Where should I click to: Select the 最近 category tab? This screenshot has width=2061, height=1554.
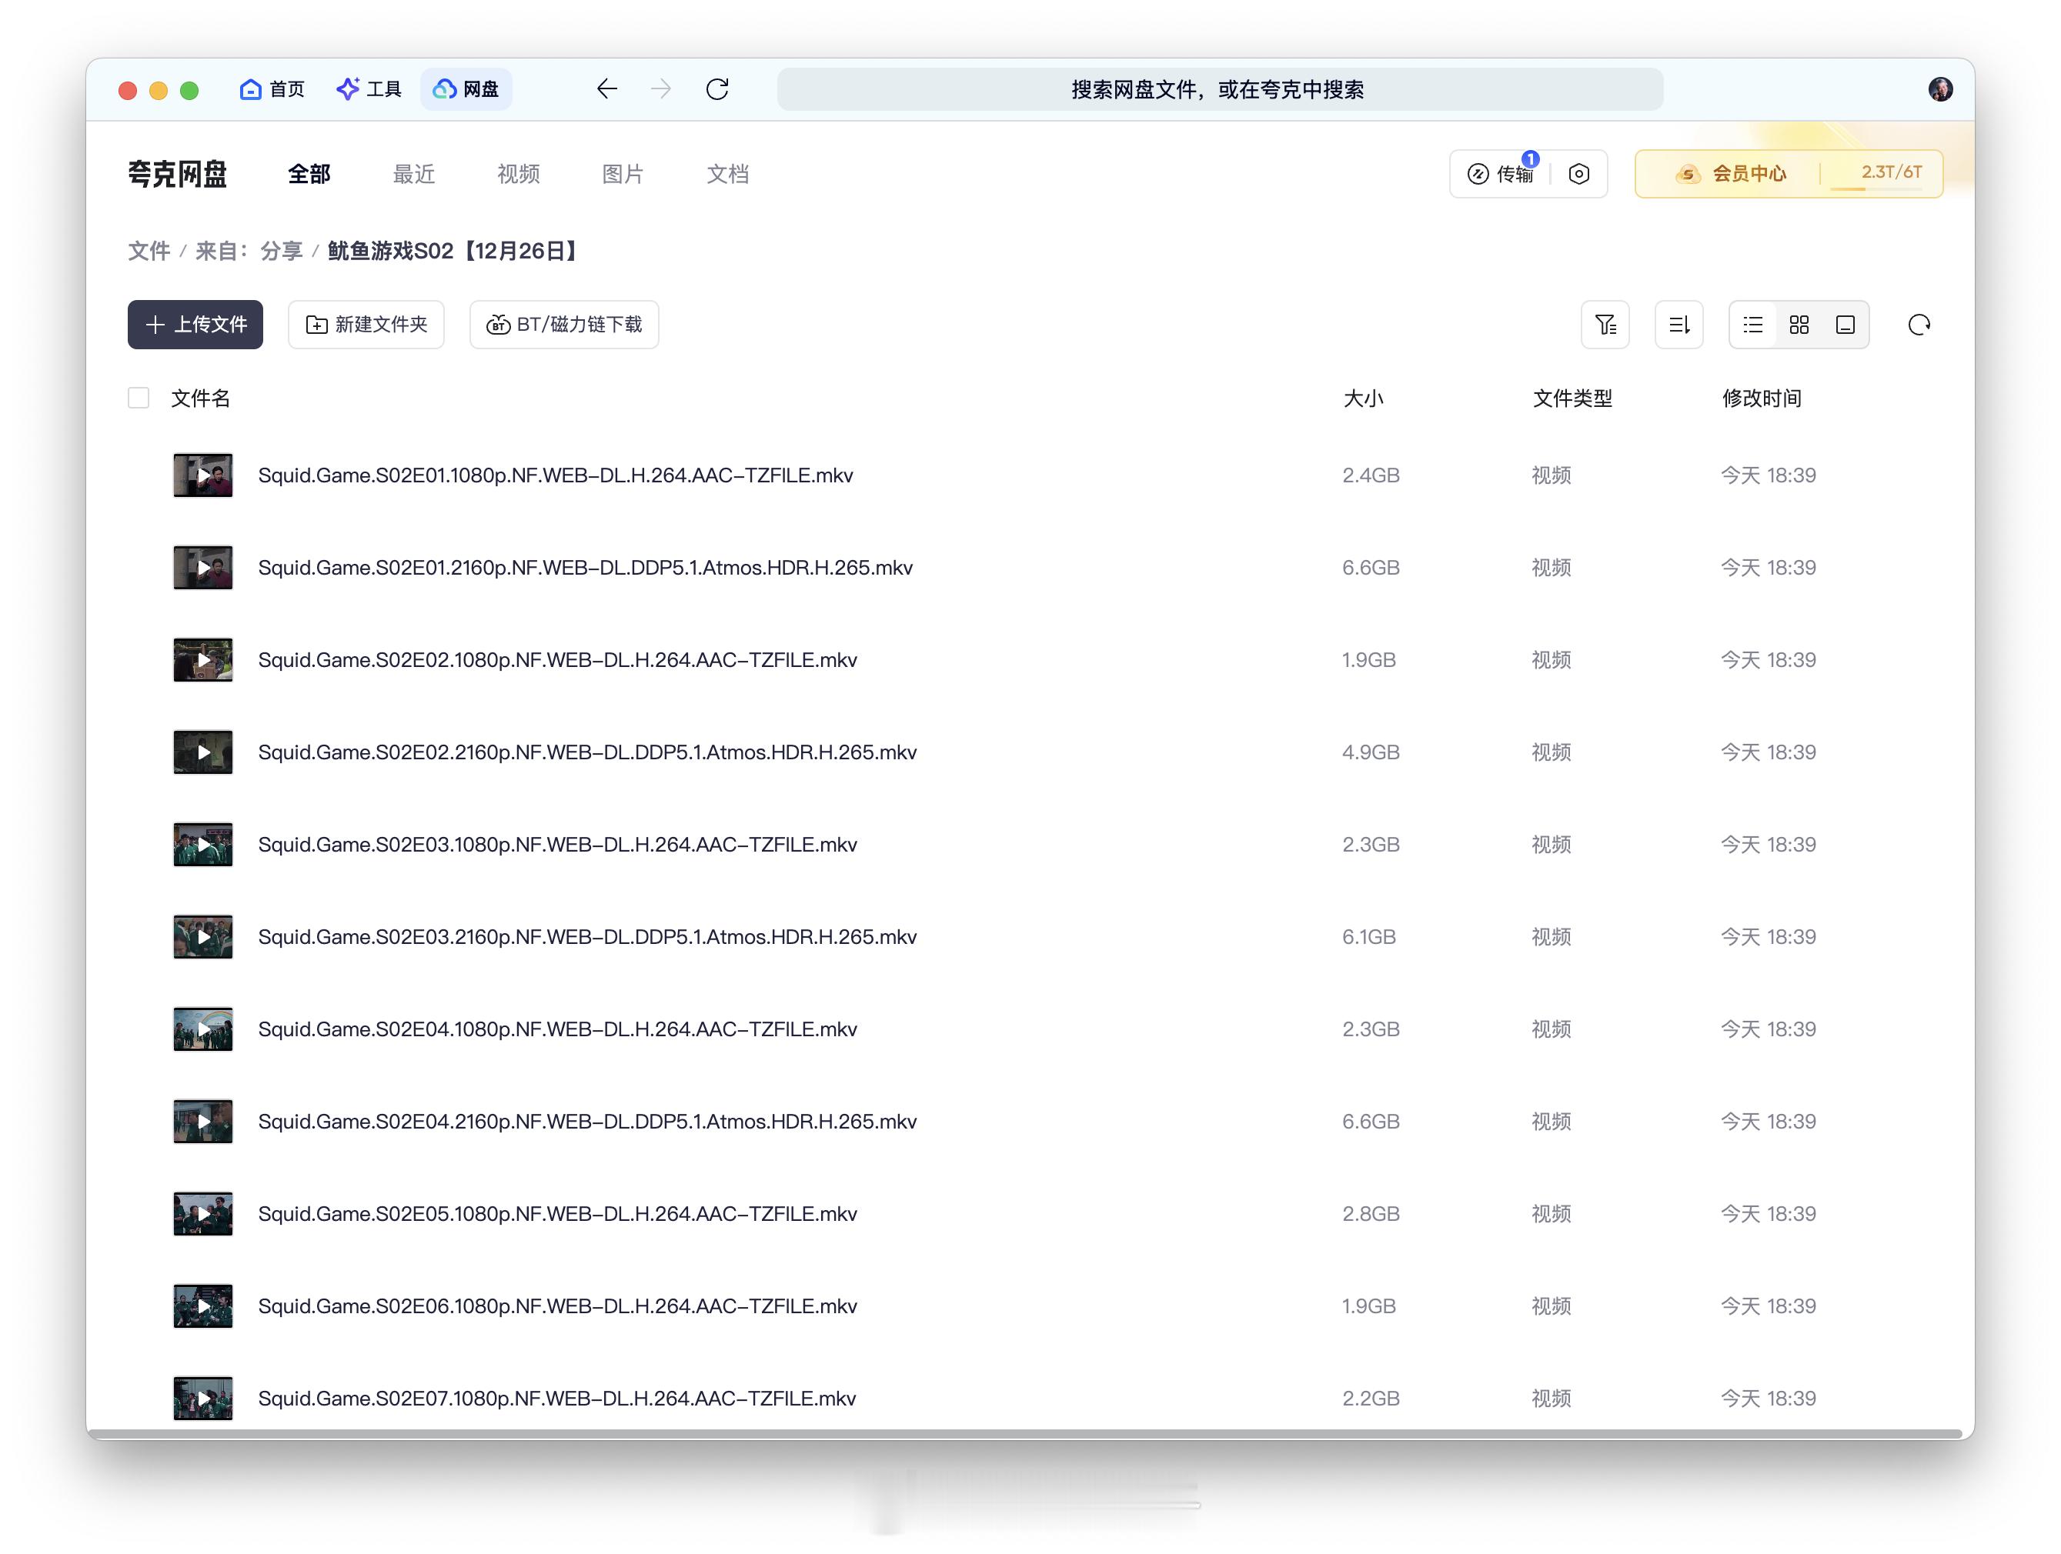click(x=414, y=174)
